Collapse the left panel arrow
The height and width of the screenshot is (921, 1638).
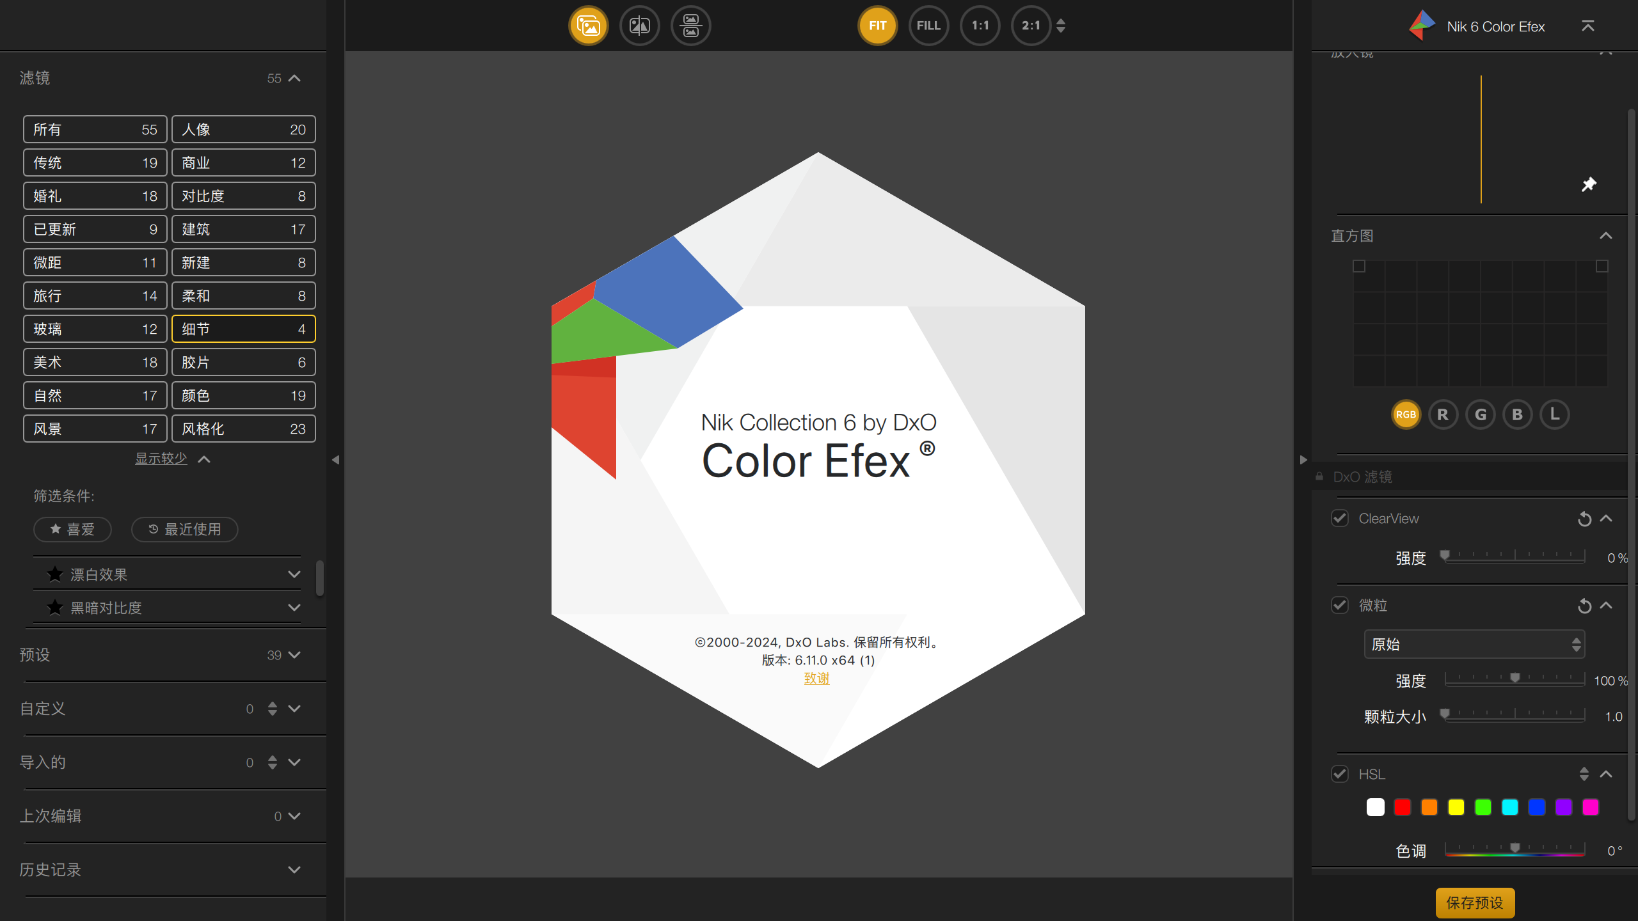point(335,460)
